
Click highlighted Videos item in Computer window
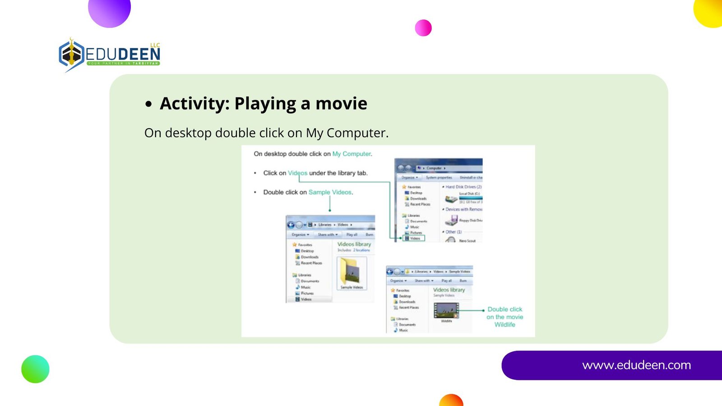[414, 238]
